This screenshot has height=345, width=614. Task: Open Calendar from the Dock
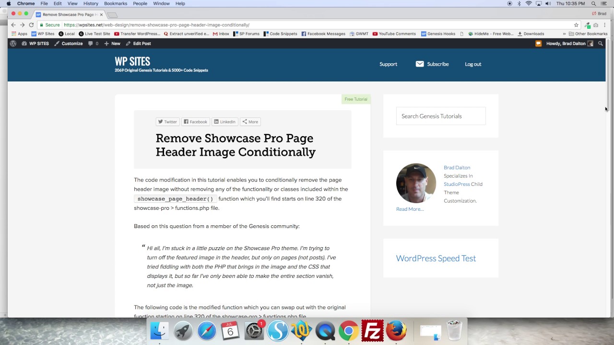pos(230,331)
